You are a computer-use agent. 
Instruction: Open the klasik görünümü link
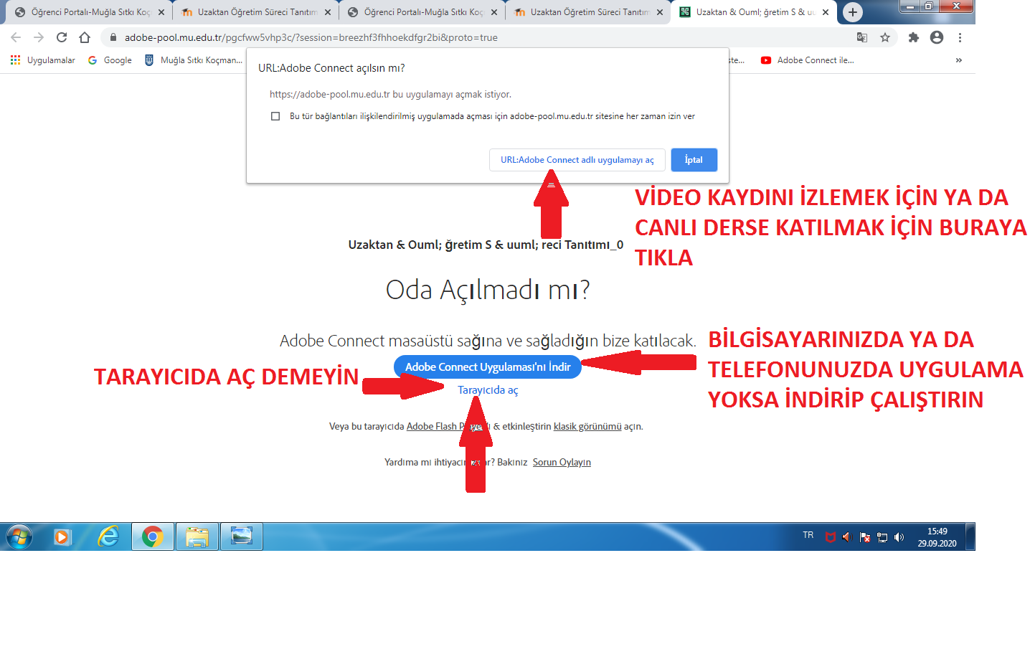pyautogui.click(x=587, y=426)
